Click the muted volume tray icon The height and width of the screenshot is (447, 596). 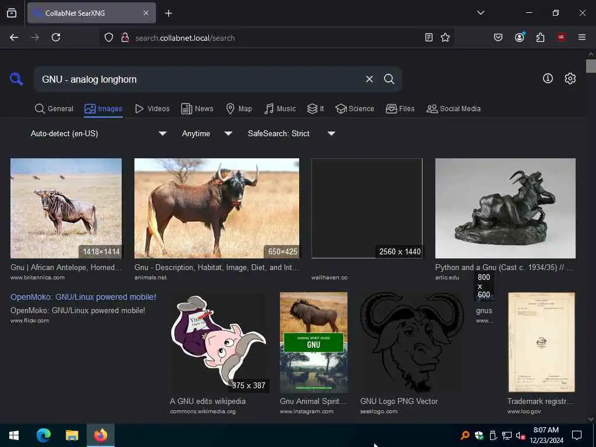coord(520,435)
